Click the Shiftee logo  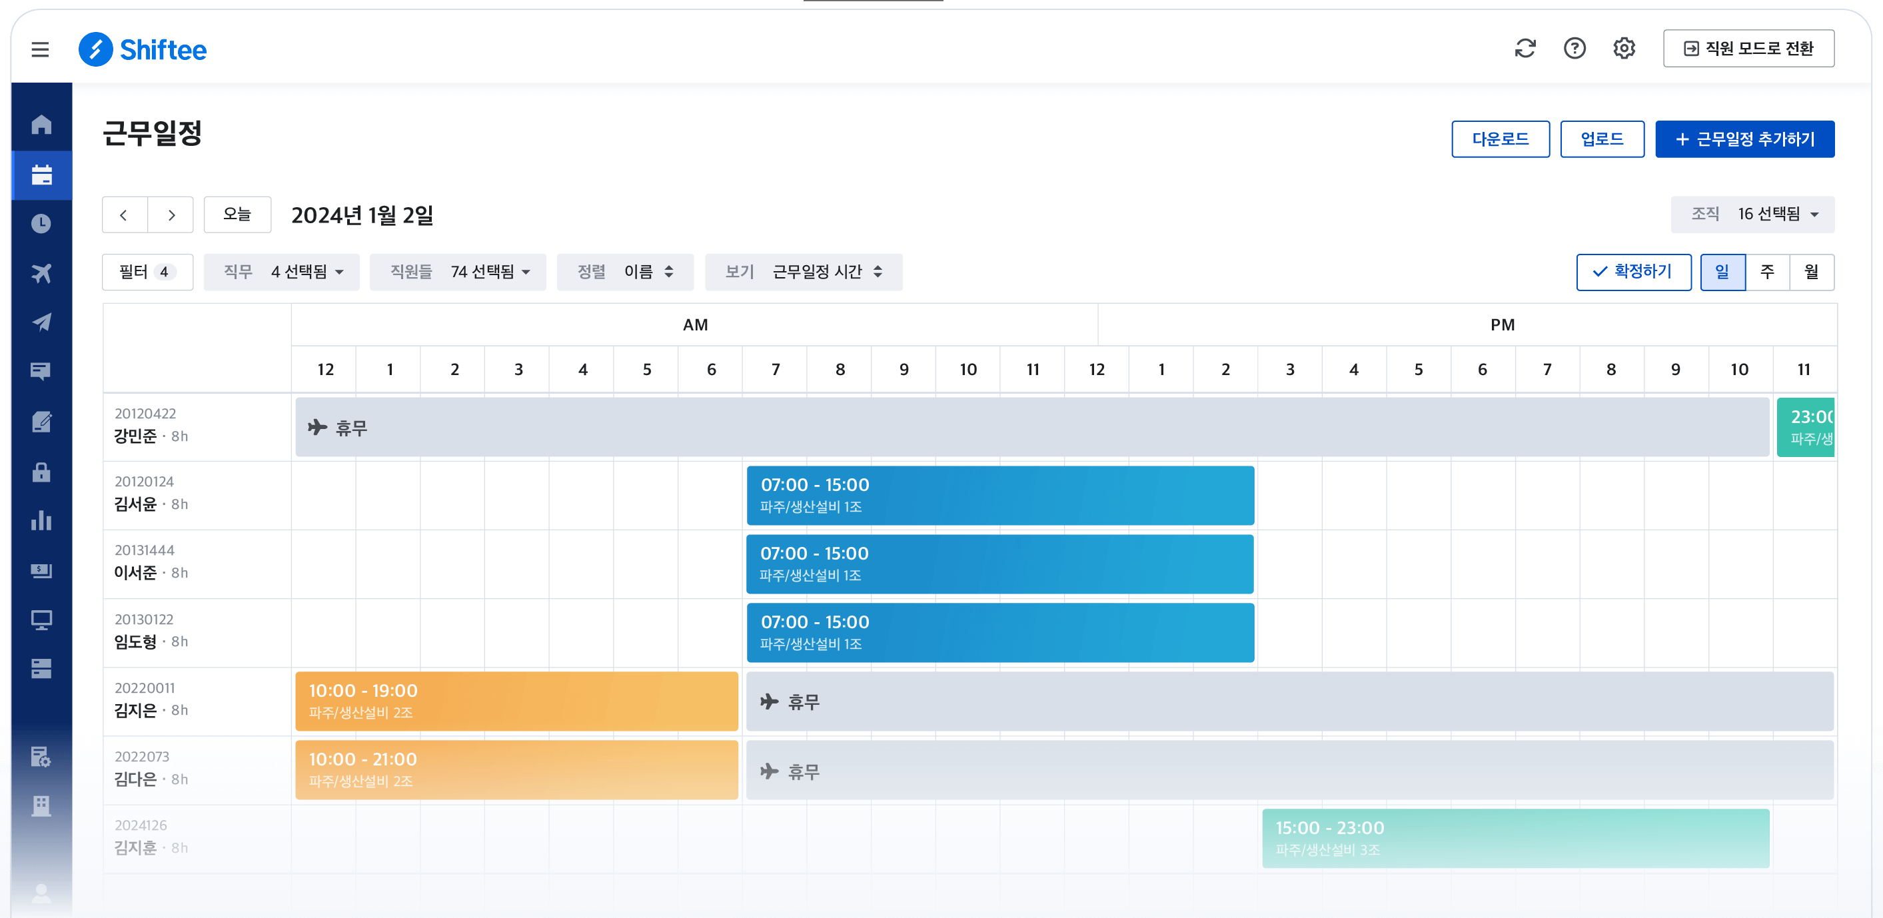point(143,49)
